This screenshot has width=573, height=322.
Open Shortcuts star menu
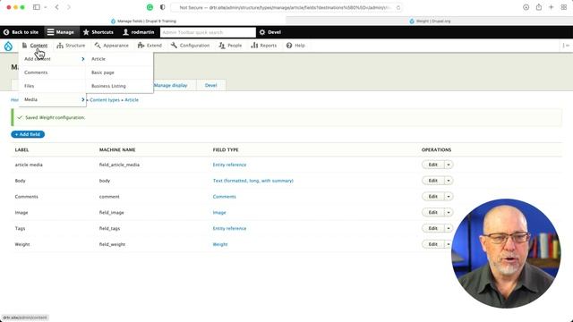click(x=98, y=32)
